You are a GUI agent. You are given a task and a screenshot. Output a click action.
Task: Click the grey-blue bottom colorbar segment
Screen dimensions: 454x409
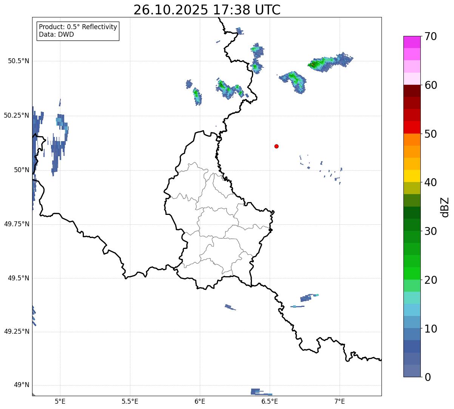(412, 371)
